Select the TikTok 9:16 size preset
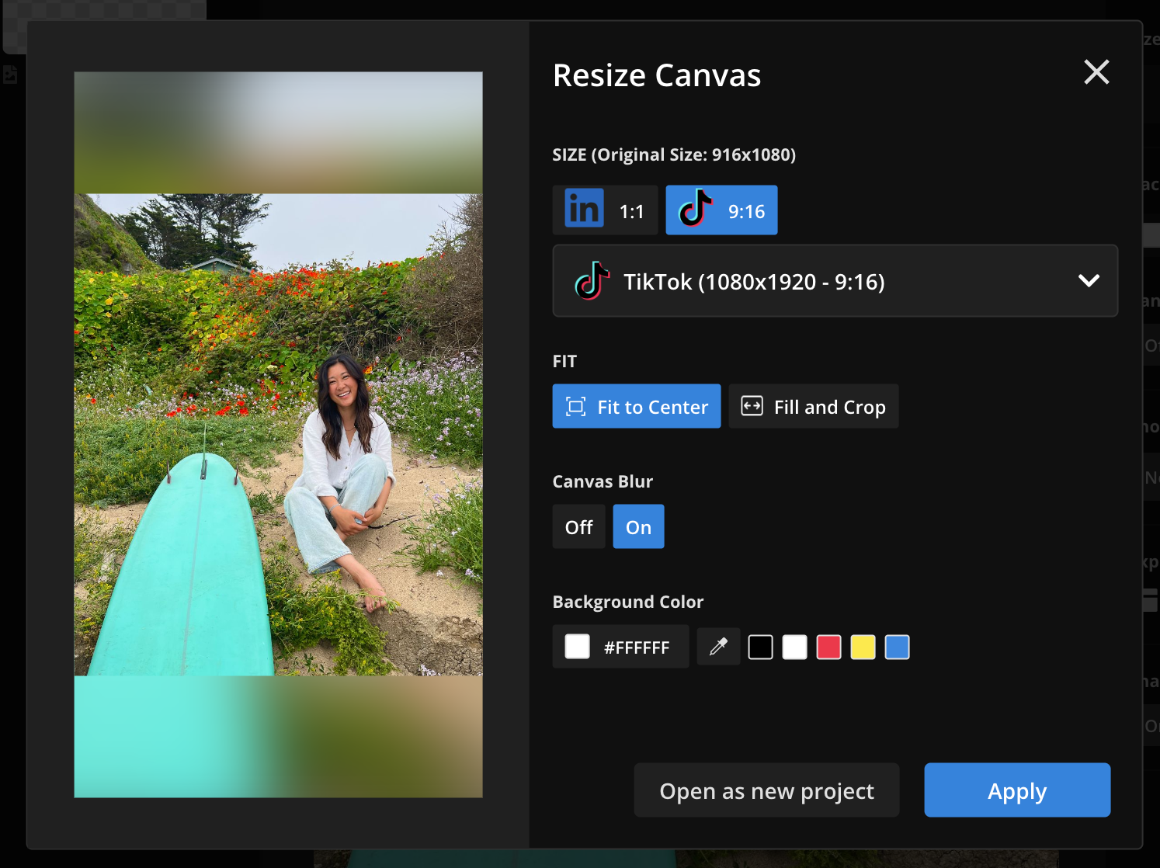Viewport: 1160px width, 868px height. coord(721,210)
